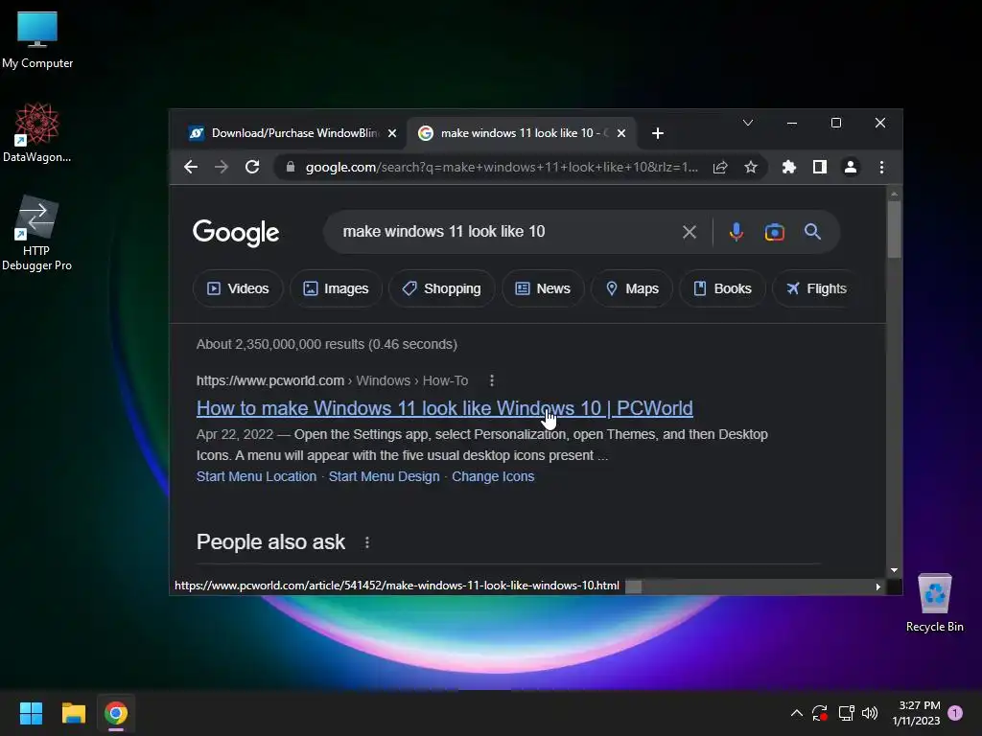Click the horizontal scrollbar right arrow
Screen dimensions: 982x736
(x=878, y=586)
